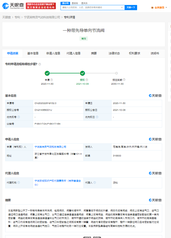
Task: Click help icon beside 专利申请流程有哪些步骤
Action: click(40, 64)
